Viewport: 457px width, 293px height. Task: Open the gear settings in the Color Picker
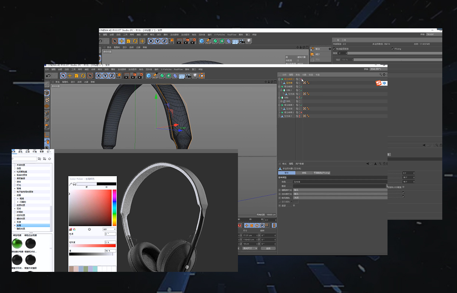90,229
